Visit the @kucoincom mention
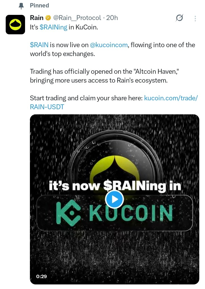Image resolution: width=205 pixels, height=289 pixels. 109,45
